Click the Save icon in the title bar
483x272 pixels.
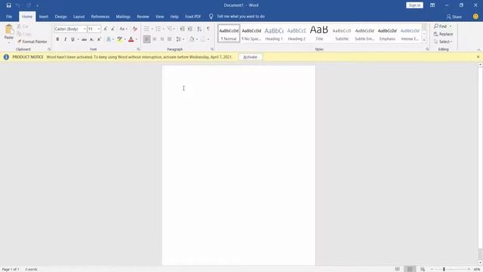[8, 5]
